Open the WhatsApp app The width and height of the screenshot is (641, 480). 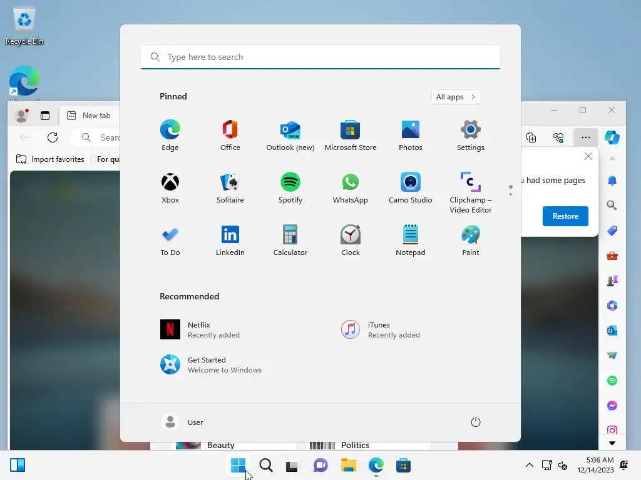pyautogui.click(x=351, y=187)
